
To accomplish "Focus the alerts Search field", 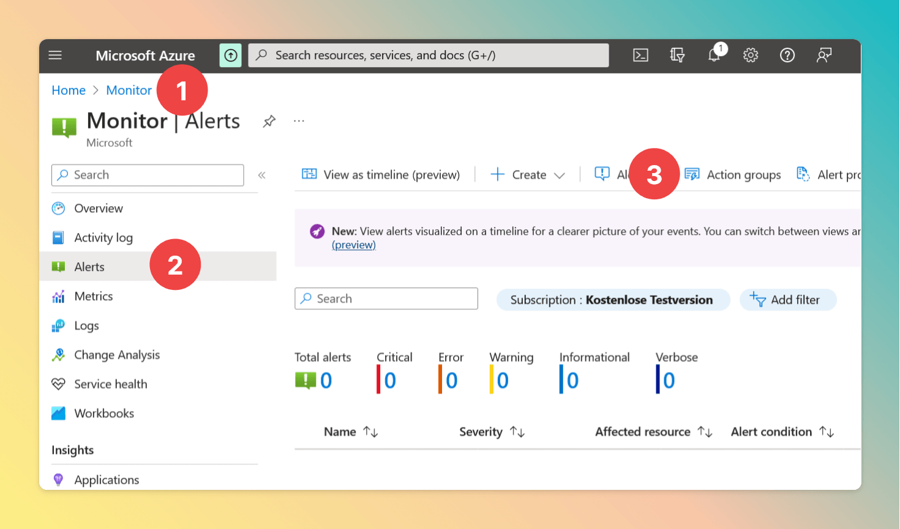I will pyautogui.click(x=386, y=298).
